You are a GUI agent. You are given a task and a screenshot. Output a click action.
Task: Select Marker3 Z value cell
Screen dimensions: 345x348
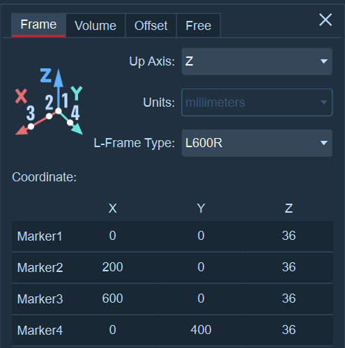(289, 298)
